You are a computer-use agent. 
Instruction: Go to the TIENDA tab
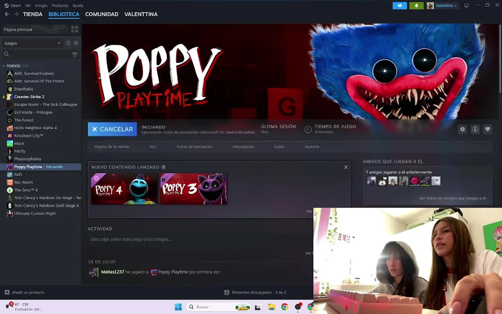[x=33, y=14]
